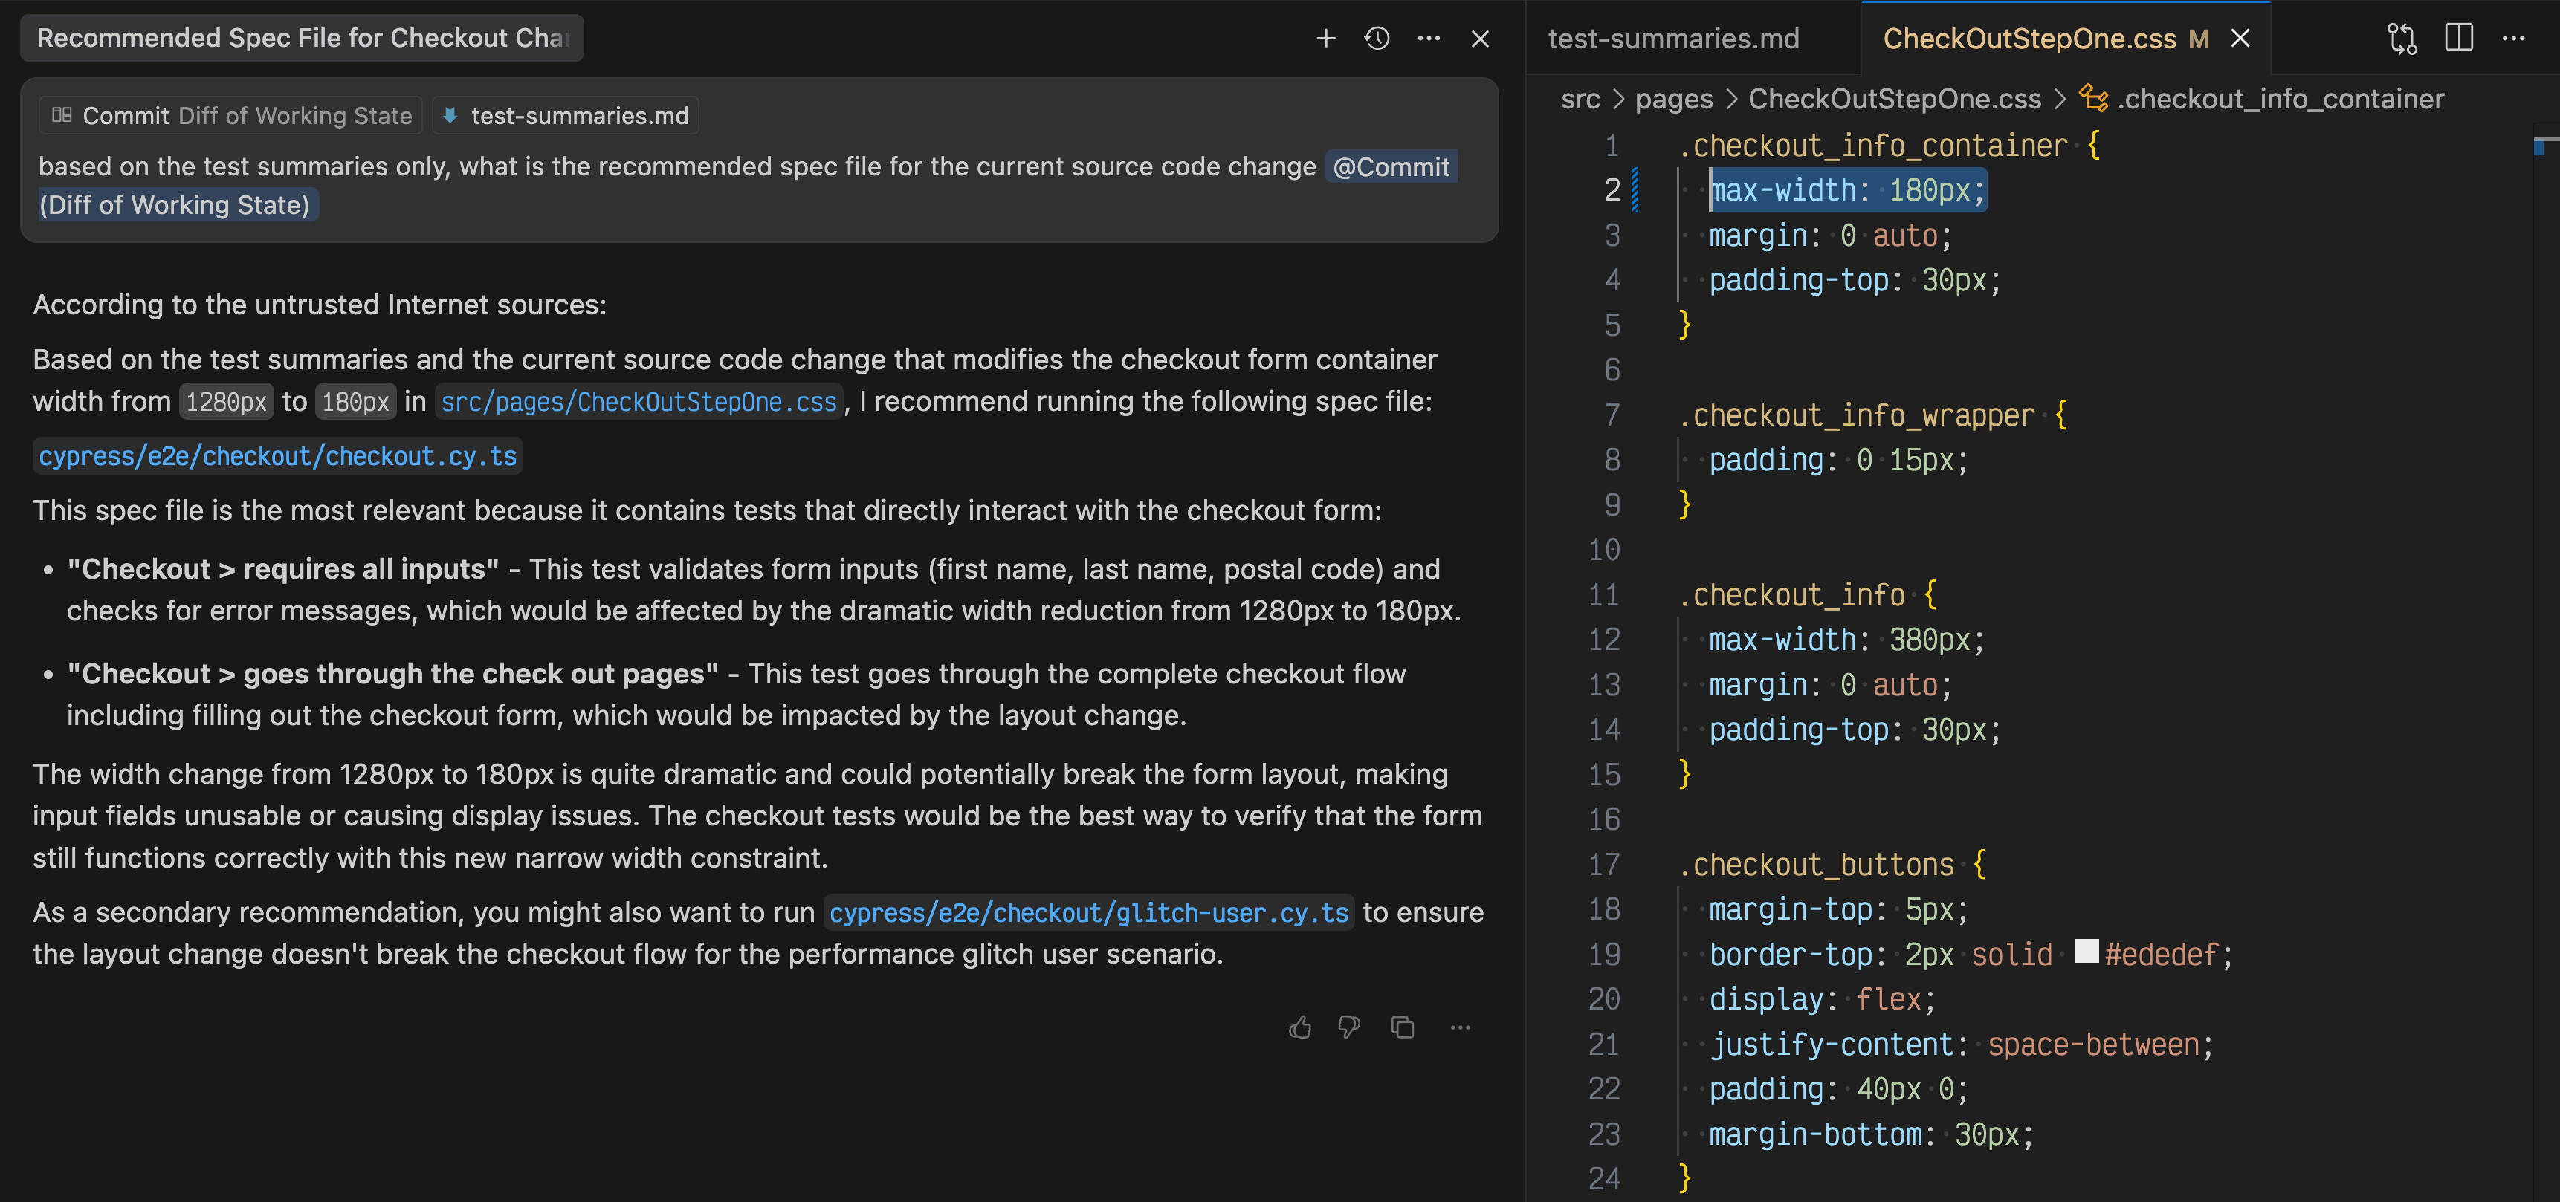
Task: Split the editor right
Action: (2459, 39)
